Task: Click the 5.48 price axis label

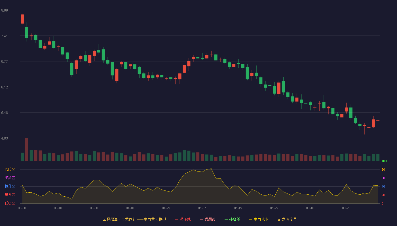Action: 5,113
